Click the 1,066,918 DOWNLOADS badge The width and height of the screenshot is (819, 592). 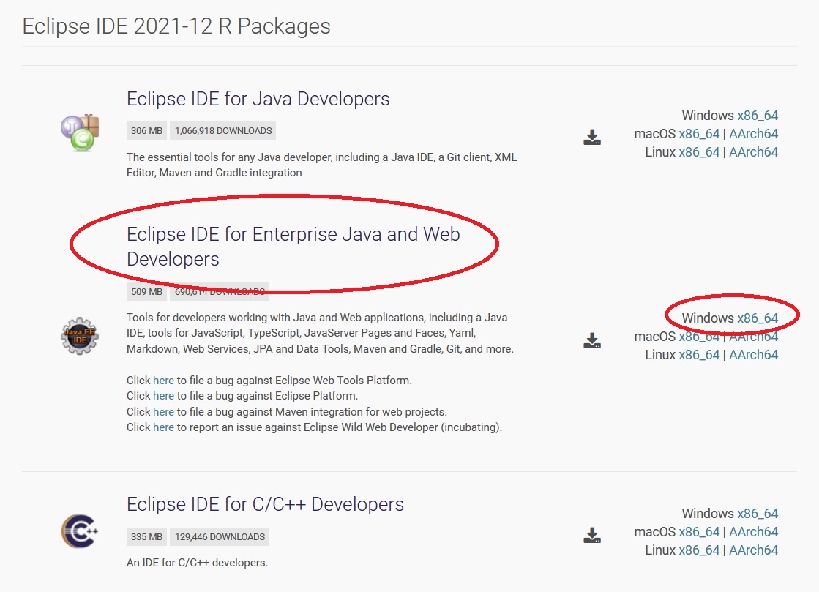(x=223, y=130)
